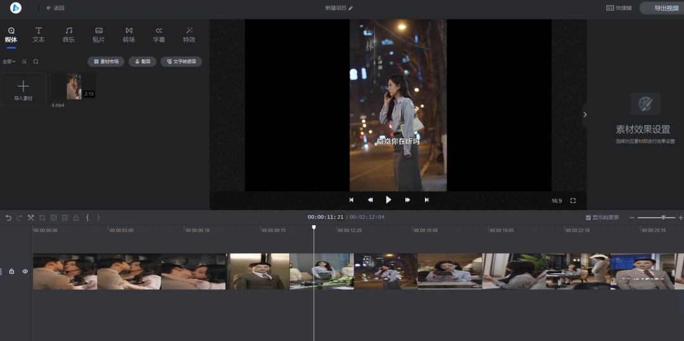Enter fullscreen preview mode
Screen dimensions: 684x341
click(x=573, y=201)
